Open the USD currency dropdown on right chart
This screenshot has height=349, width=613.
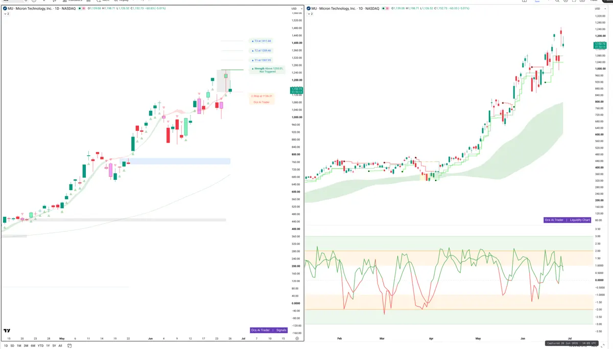pos(600,9)
